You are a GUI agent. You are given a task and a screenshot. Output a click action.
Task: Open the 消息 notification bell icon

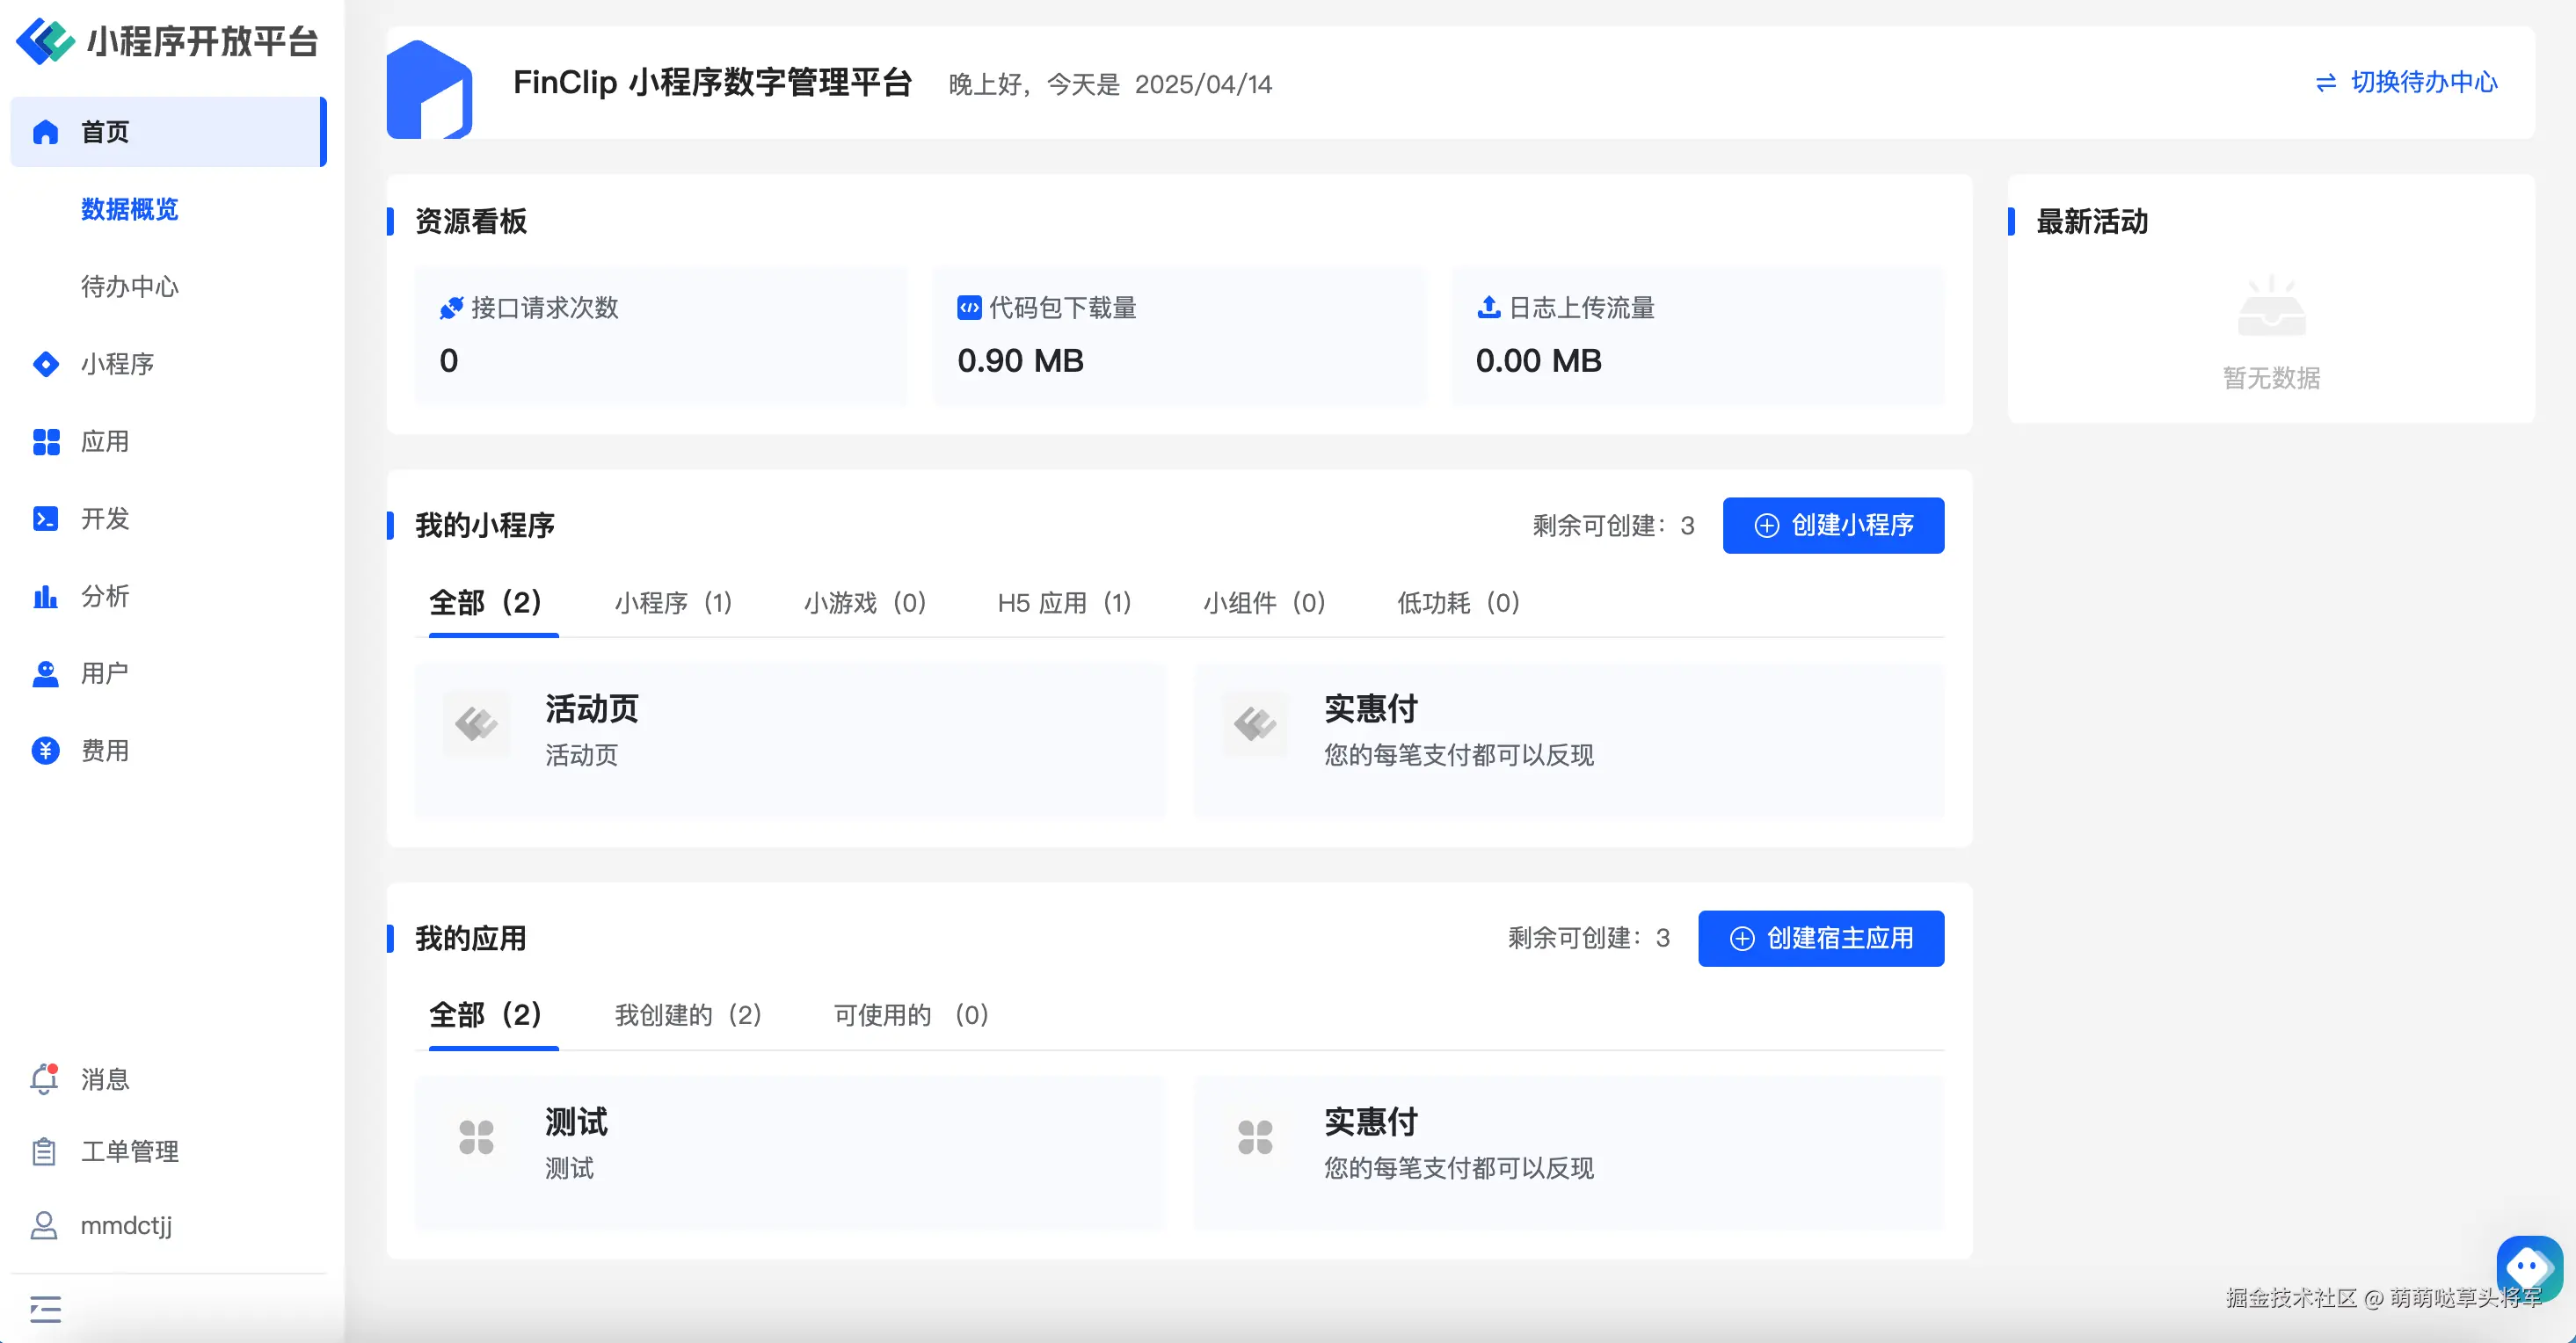(x=44, y=1079)
